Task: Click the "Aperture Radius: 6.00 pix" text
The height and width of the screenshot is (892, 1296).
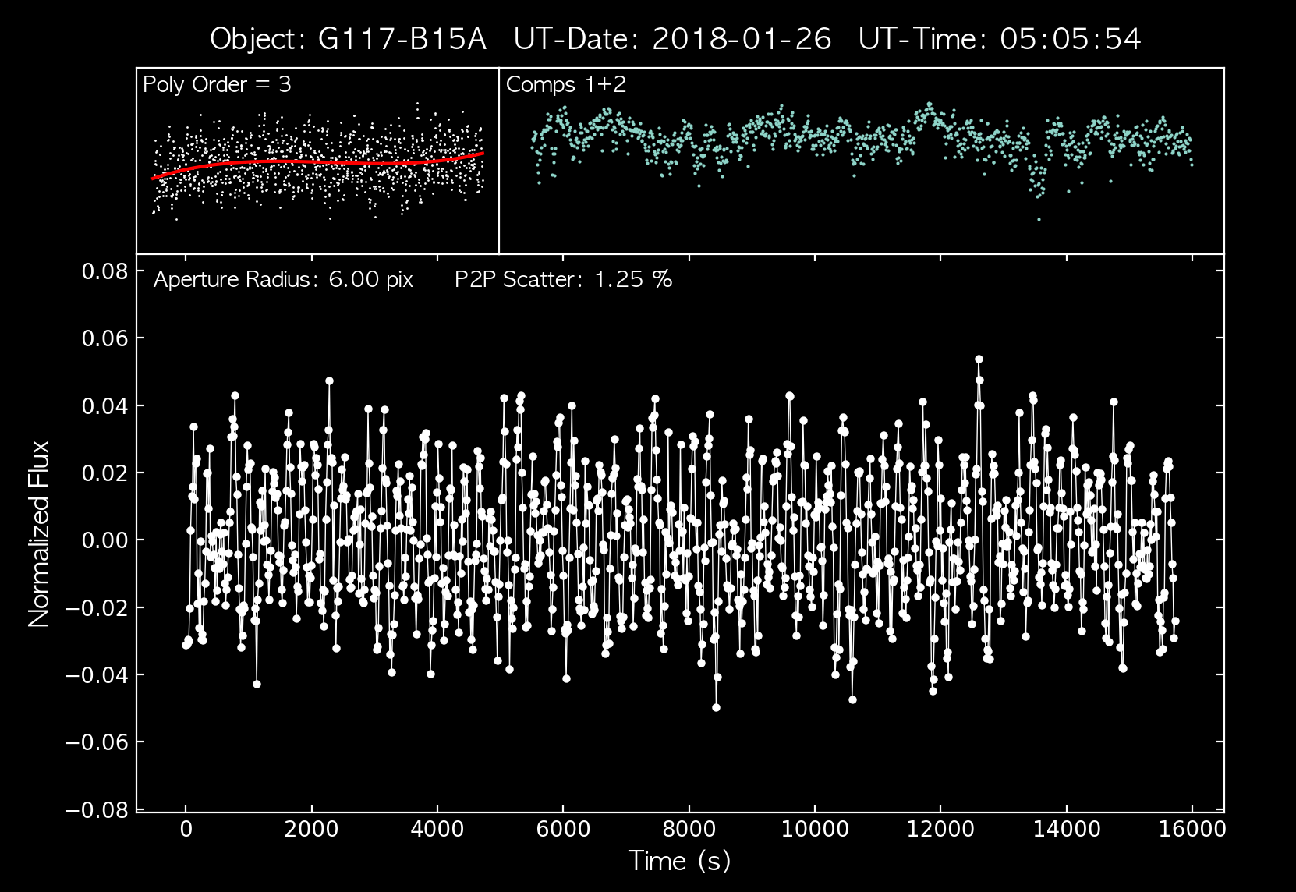Action: coord(283,279)
